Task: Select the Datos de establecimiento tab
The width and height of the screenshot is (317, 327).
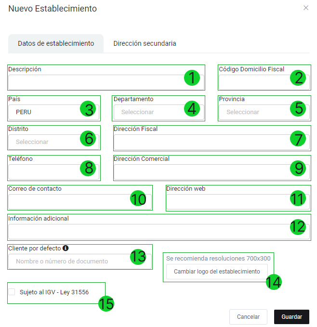Action: pos(56,43)
